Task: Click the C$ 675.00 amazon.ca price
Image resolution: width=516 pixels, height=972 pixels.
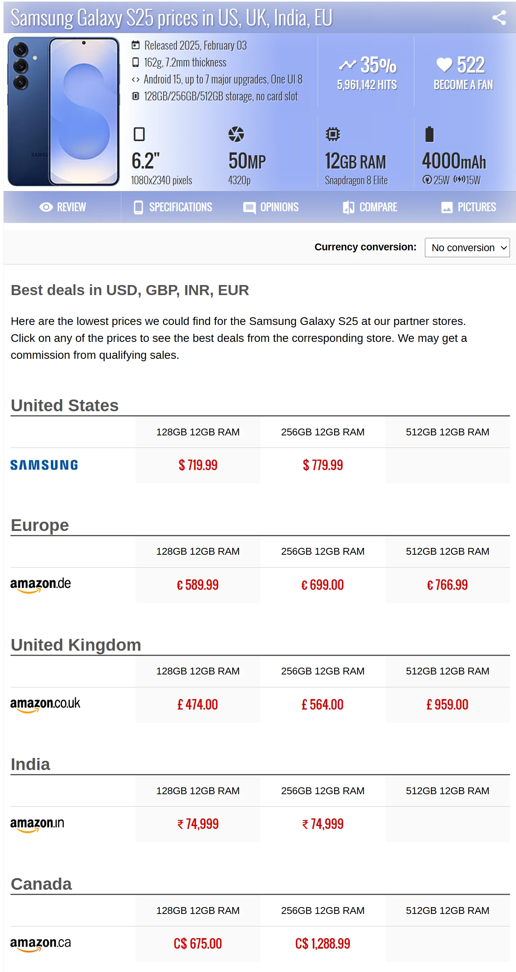Action: (198, 944)
